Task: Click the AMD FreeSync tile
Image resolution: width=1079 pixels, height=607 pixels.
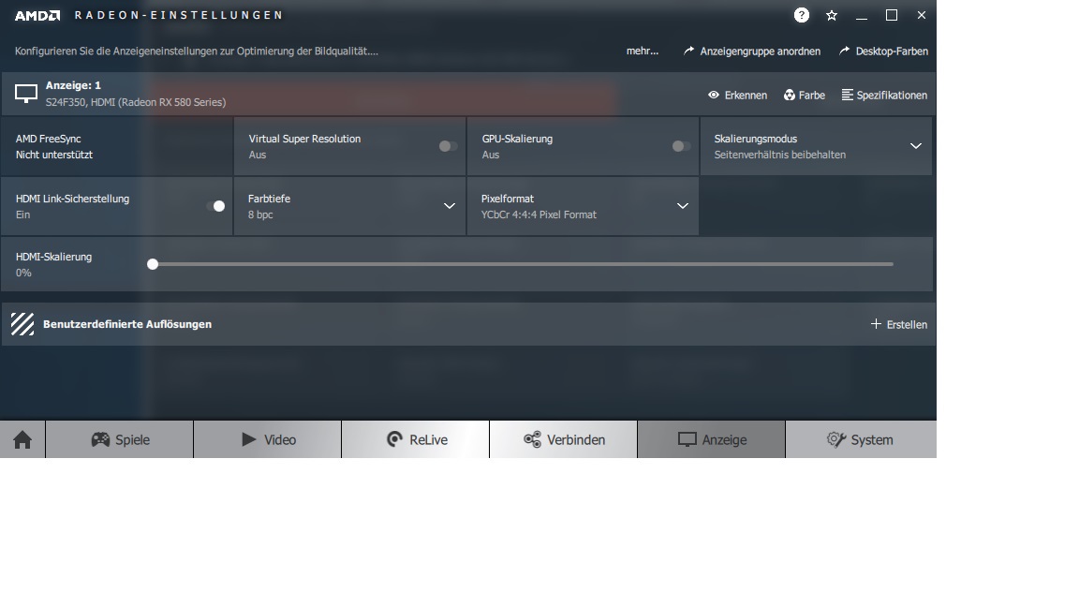Action: coord(117,146)
